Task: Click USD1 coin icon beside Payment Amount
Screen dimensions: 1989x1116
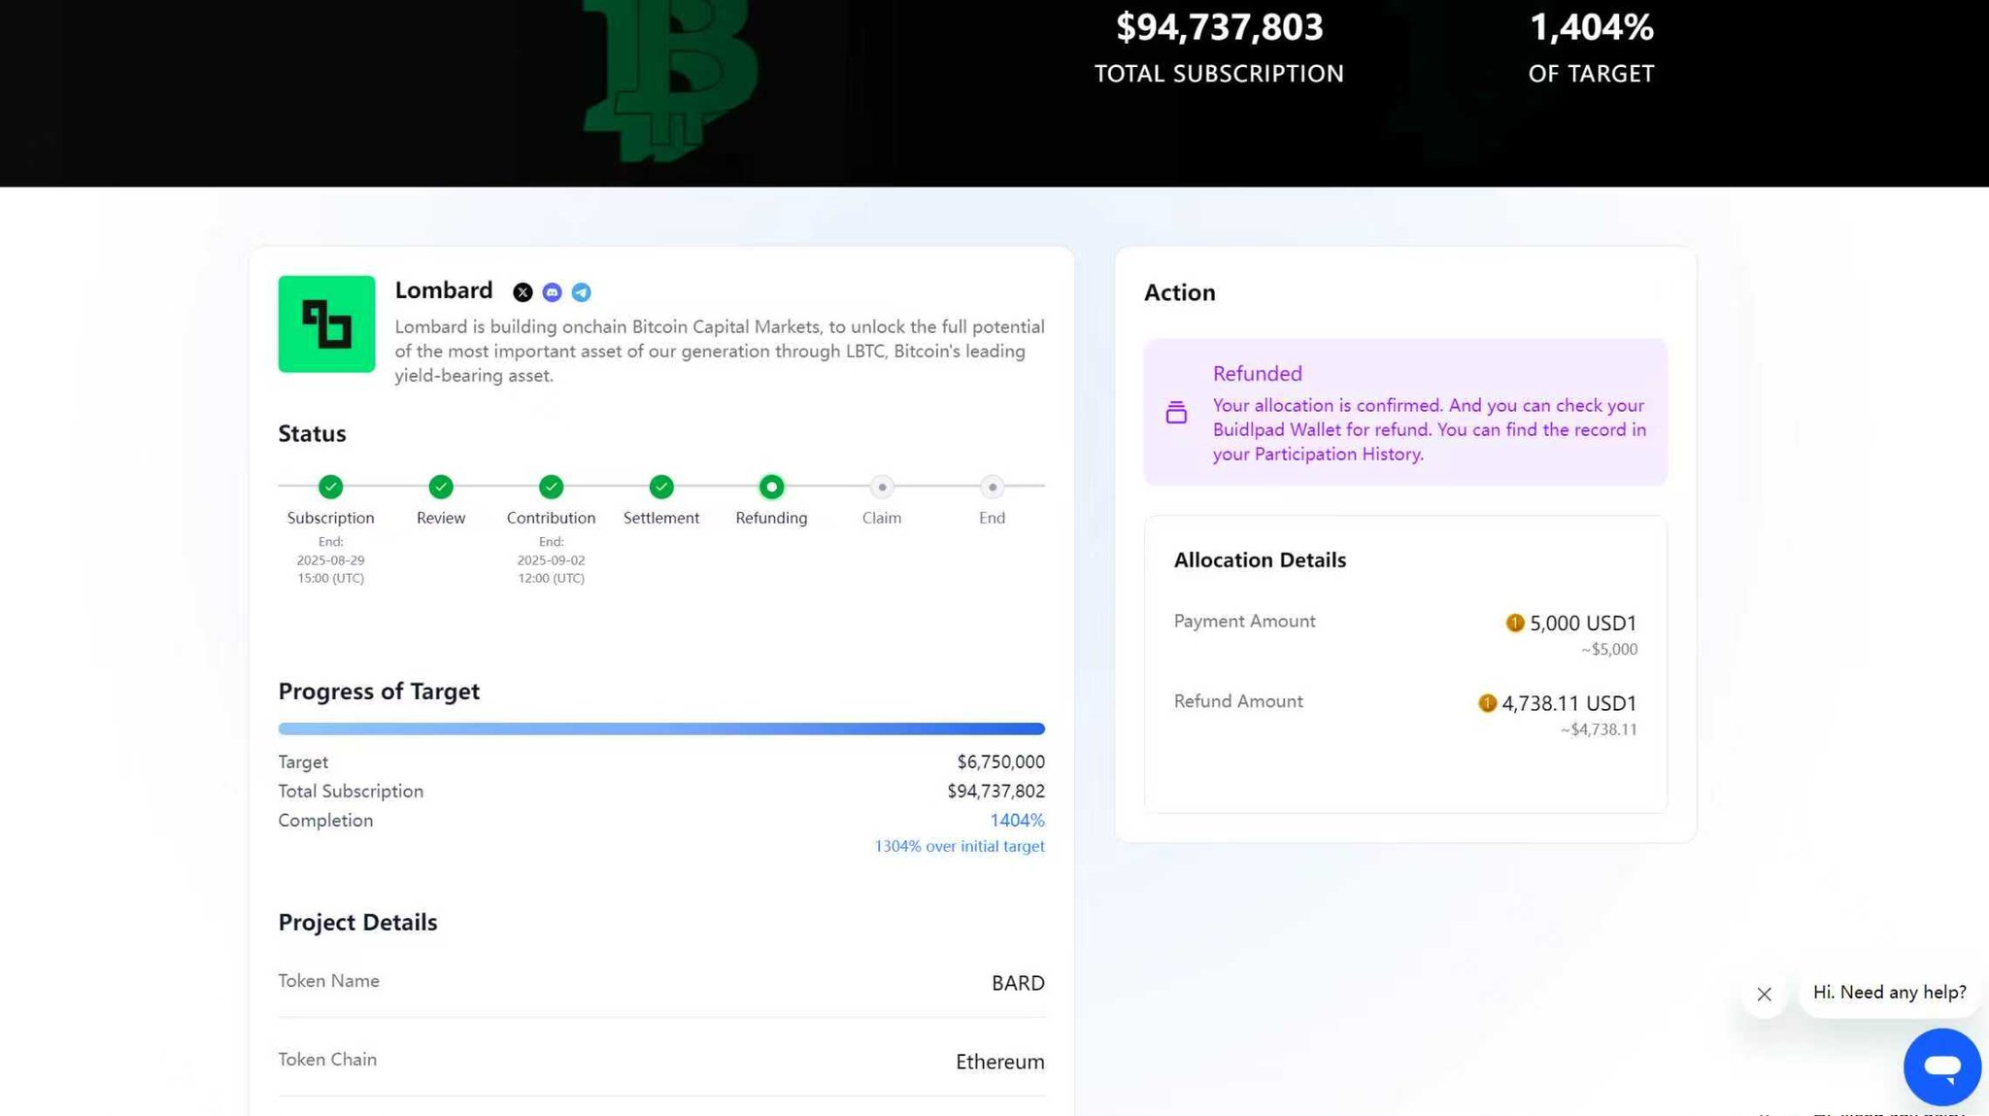Action: tap(1514, 623)
